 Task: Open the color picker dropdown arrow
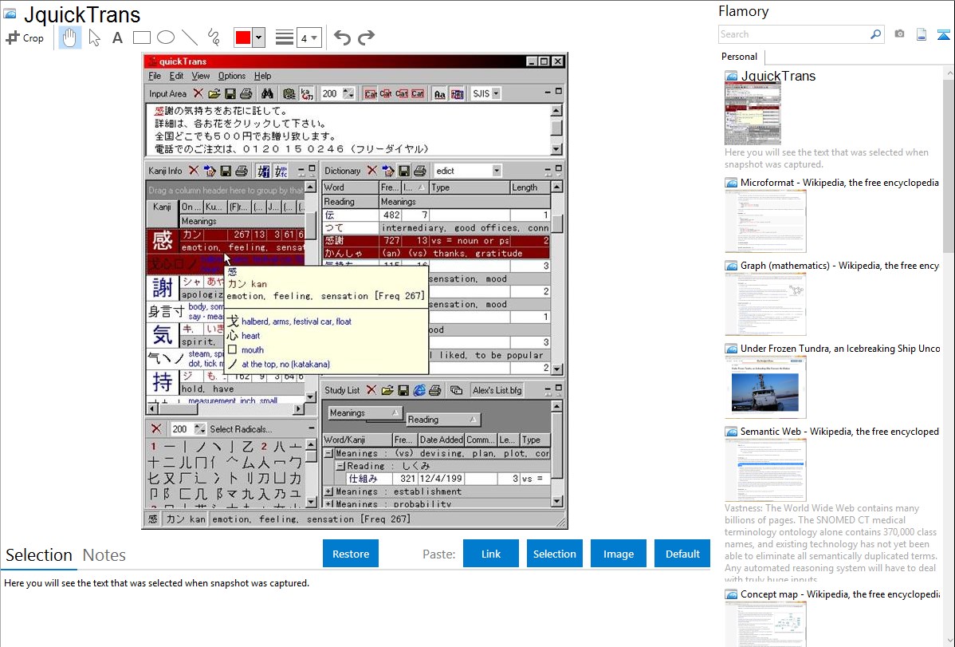point(258,37)
